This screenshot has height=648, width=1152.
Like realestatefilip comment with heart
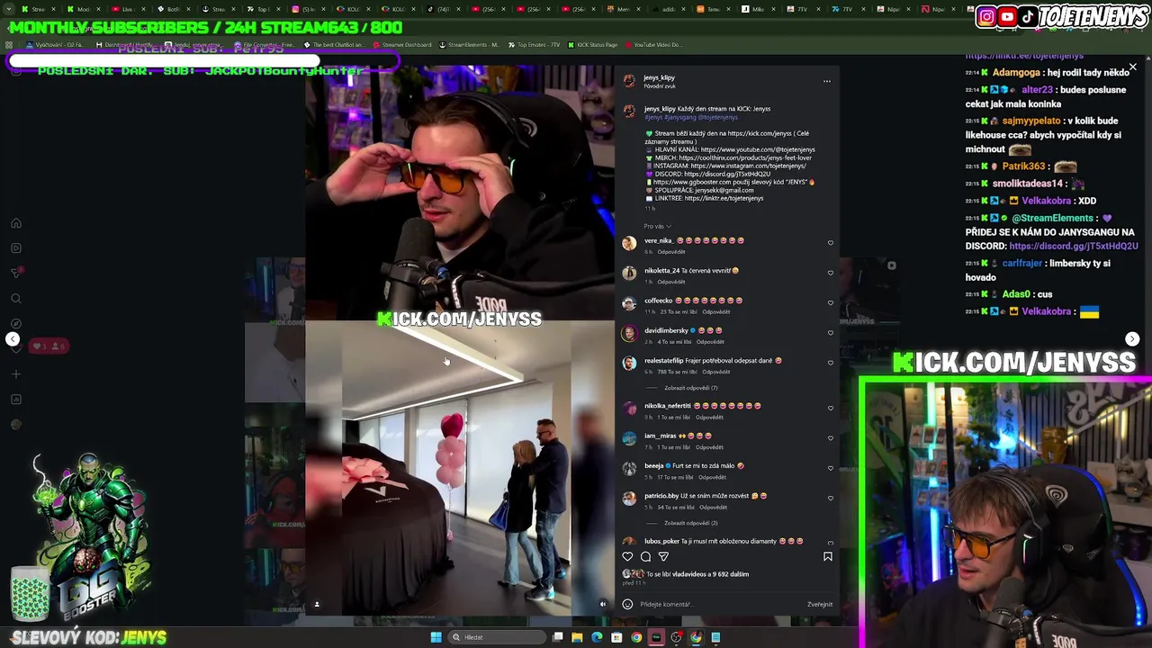click(830, 363)
